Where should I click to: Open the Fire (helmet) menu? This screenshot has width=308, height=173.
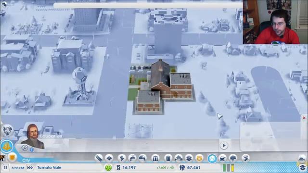[x=179, y=158]
